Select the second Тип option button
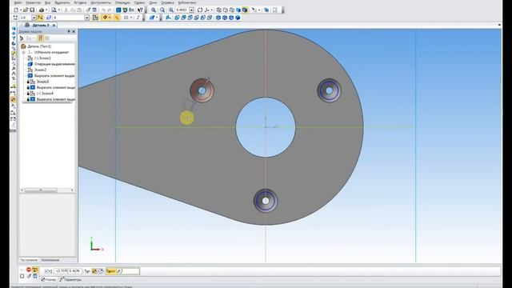This screenshot has height=288, width=512. pyautogui.click(x=101, y=271)
